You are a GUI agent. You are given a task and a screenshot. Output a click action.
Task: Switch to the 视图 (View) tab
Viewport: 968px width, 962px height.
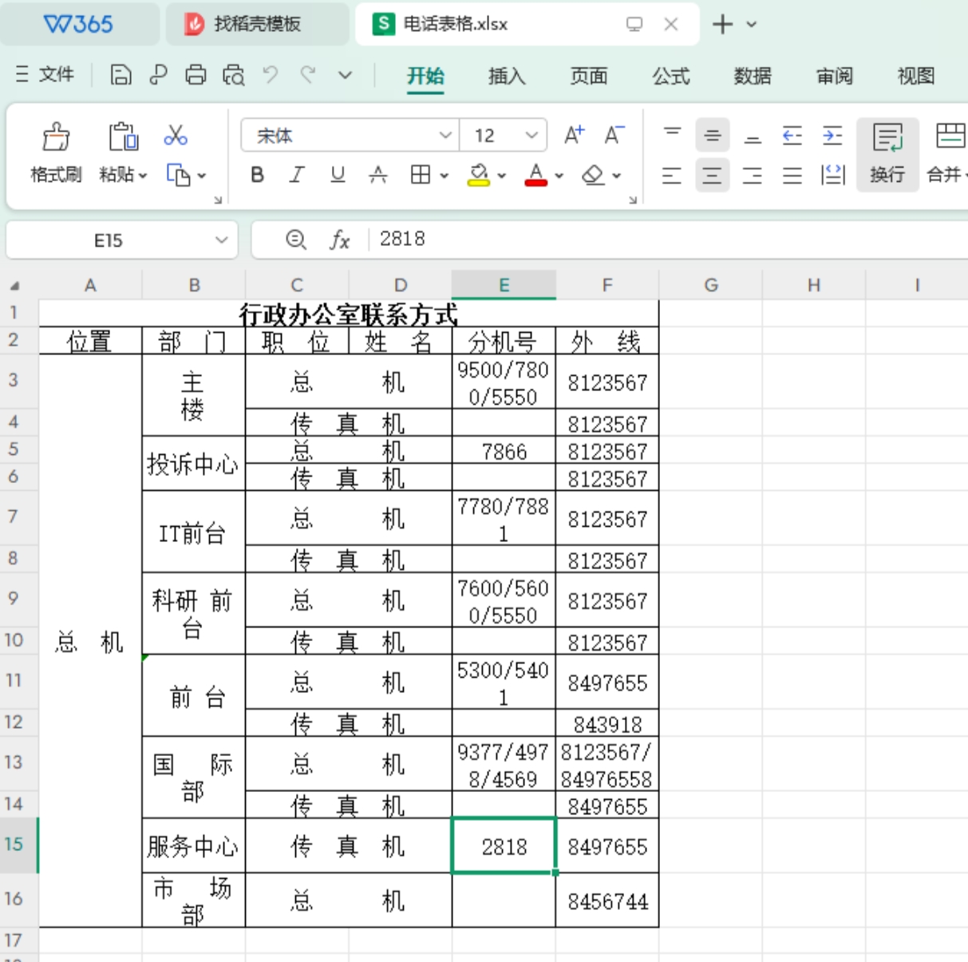916,76
